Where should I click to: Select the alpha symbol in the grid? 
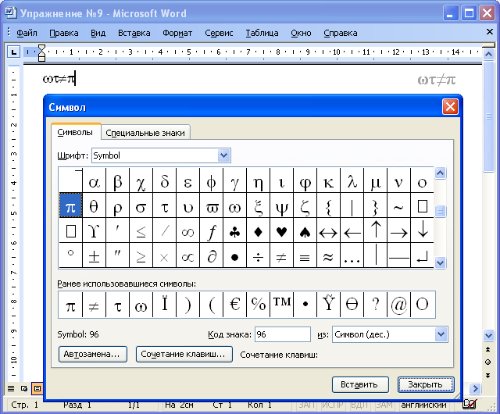click(94, 180)
